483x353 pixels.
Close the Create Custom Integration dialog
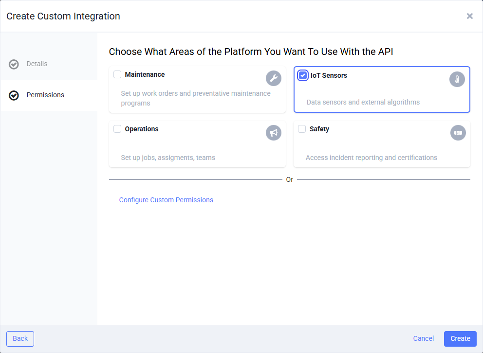[x=469, y=16]
